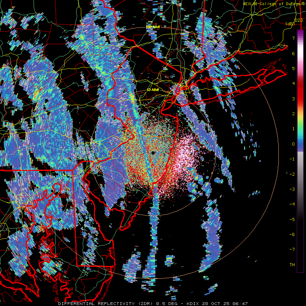The width and height of the screenshot is (306, 306).
Task: Click the -4 value on ZDR scale
Action: pyautogui.click(x=292, y=204)
